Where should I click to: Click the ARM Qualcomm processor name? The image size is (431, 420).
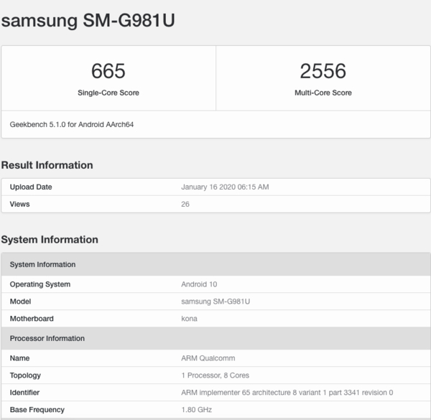[x=208, y=358]
